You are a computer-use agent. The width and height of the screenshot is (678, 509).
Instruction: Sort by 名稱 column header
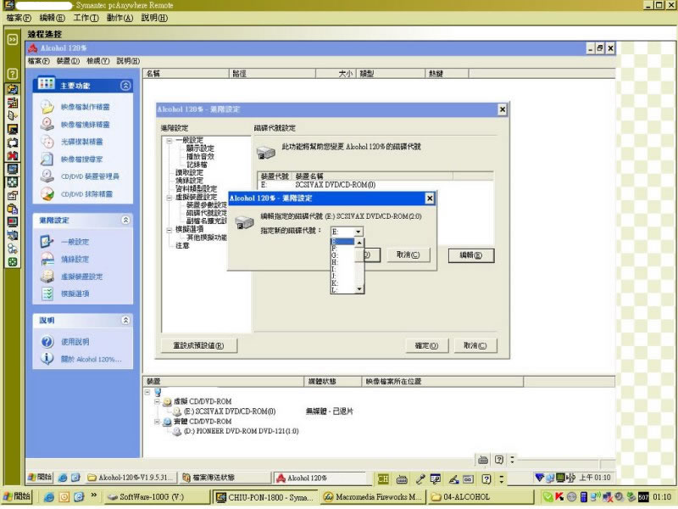[x=186, y=74]
